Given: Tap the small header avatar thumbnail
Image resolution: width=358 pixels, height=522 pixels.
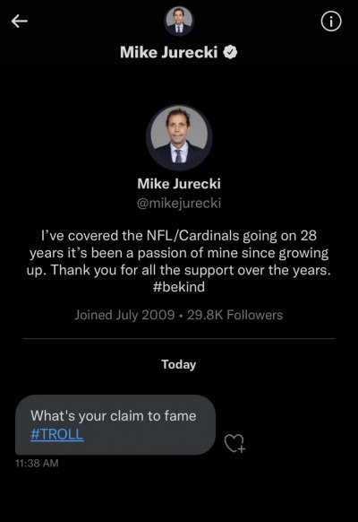Looking at the screenshot, I should 179,21.
